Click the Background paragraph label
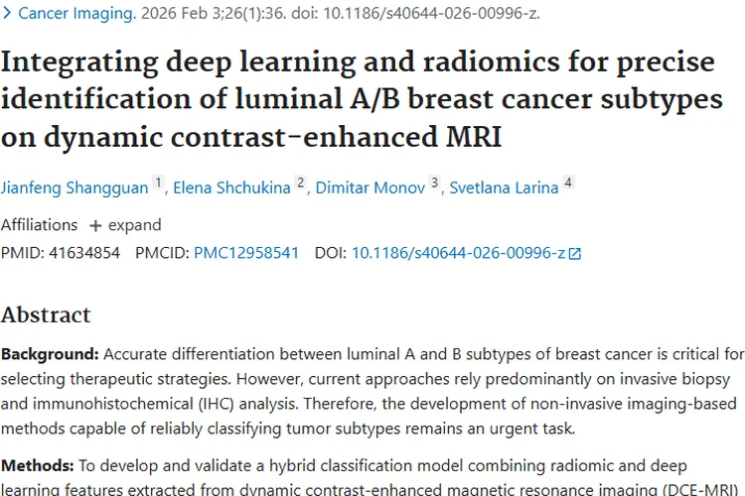Image resolution: width=745 pixels, height=496 pixels. [x=50, y=354]
